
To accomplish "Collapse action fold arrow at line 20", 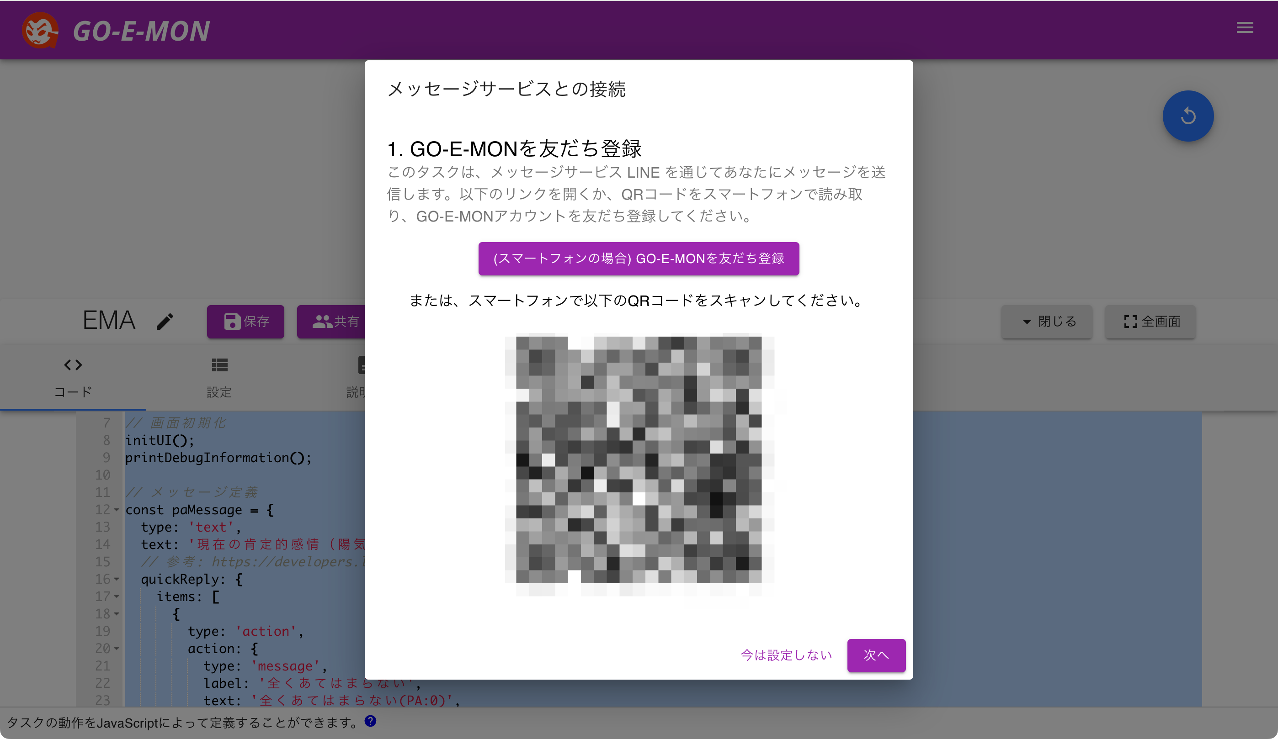I will [117, 648].
